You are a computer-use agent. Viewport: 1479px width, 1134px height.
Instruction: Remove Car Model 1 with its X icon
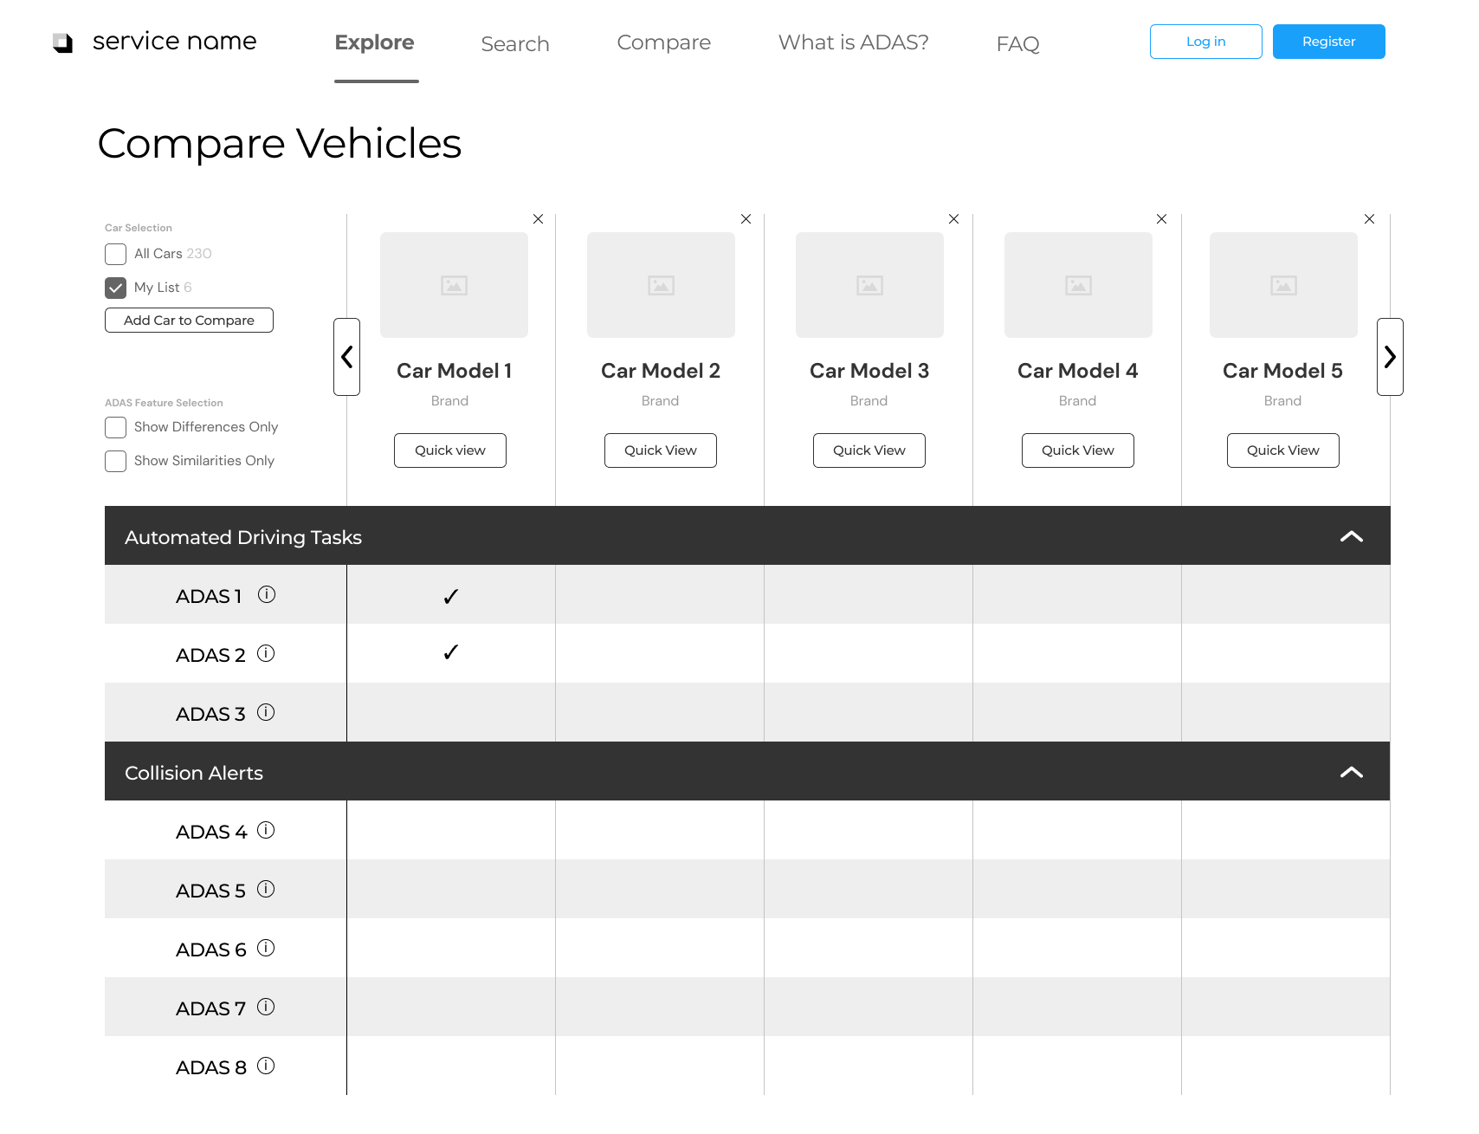(538, 219)
